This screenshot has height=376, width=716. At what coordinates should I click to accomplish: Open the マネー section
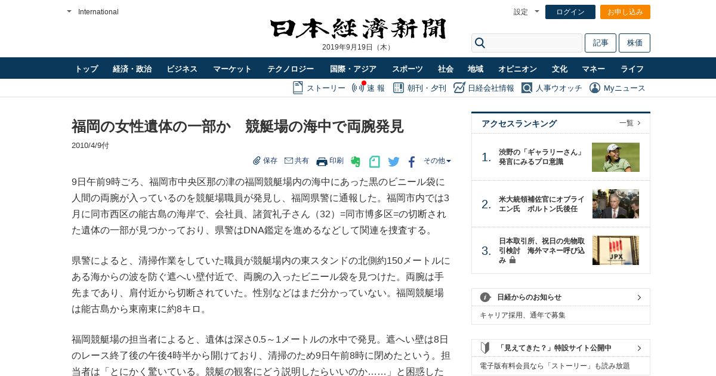point(594,69)
